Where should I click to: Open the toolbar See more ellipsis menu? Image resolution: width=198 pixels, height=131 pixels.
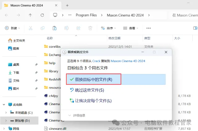tap(149, 28)
